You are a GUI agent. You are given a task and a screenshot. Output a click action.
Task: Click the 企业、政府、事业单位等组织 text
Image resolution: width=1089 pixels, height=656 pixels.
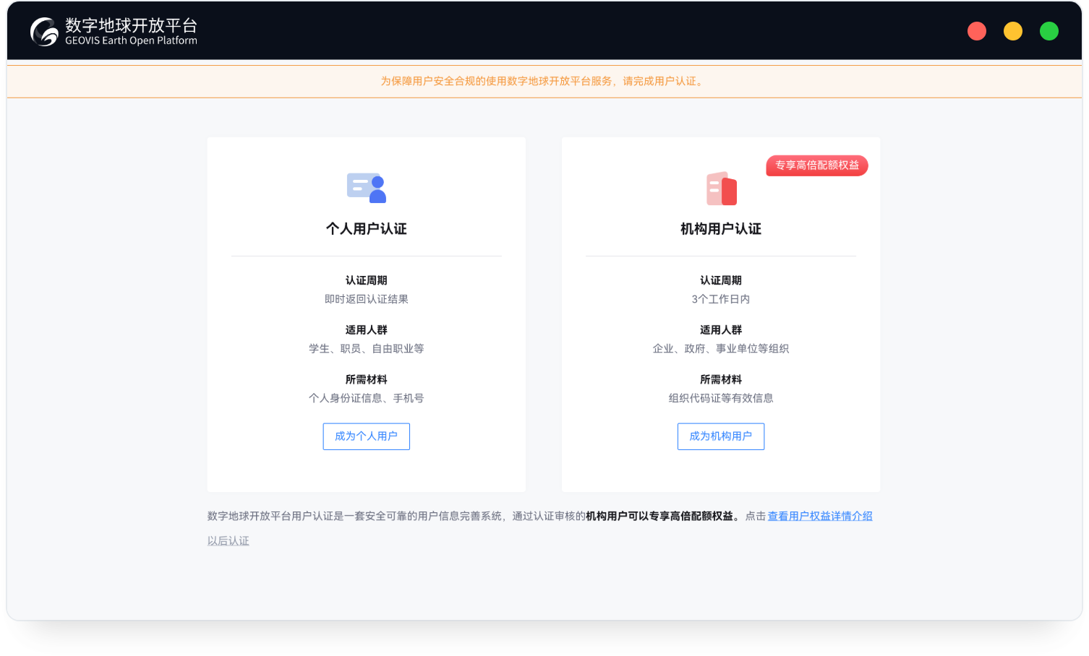coord(721,349)
